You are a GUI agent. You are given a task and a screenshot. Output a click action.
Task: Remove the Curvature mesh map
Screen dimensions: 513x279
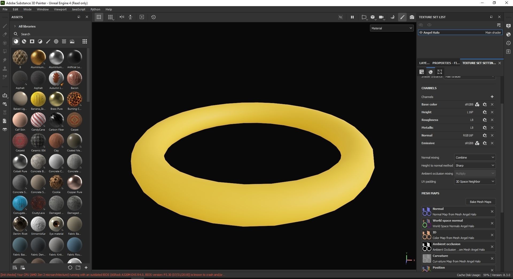492,258
